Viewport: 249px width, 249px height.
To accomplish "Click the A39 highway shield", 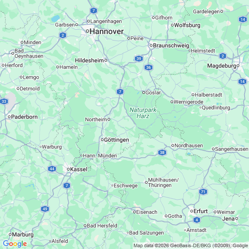I will pos(139,59).
